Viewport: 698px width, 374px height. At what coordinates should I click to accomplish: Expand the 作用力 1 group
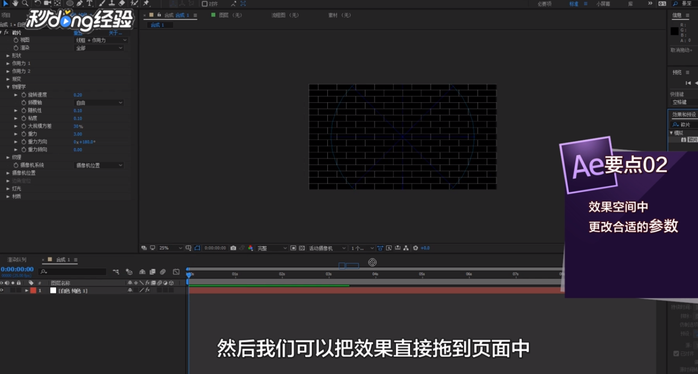point(8,64)
